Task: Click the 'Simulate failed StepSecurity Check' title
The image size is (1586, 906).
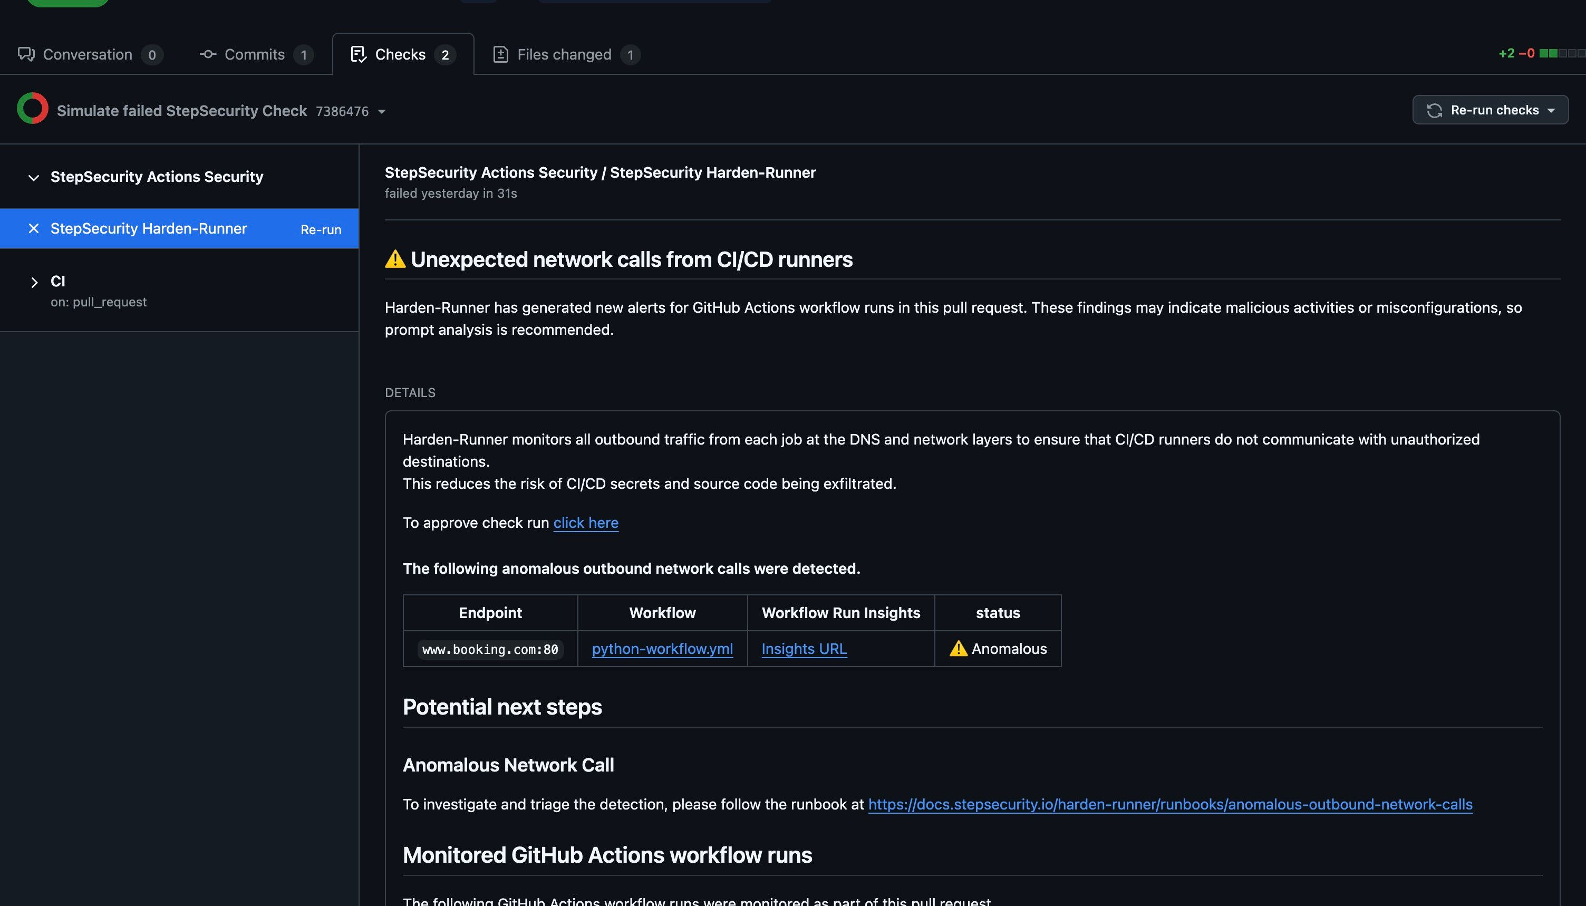Action: coord(181,111)
